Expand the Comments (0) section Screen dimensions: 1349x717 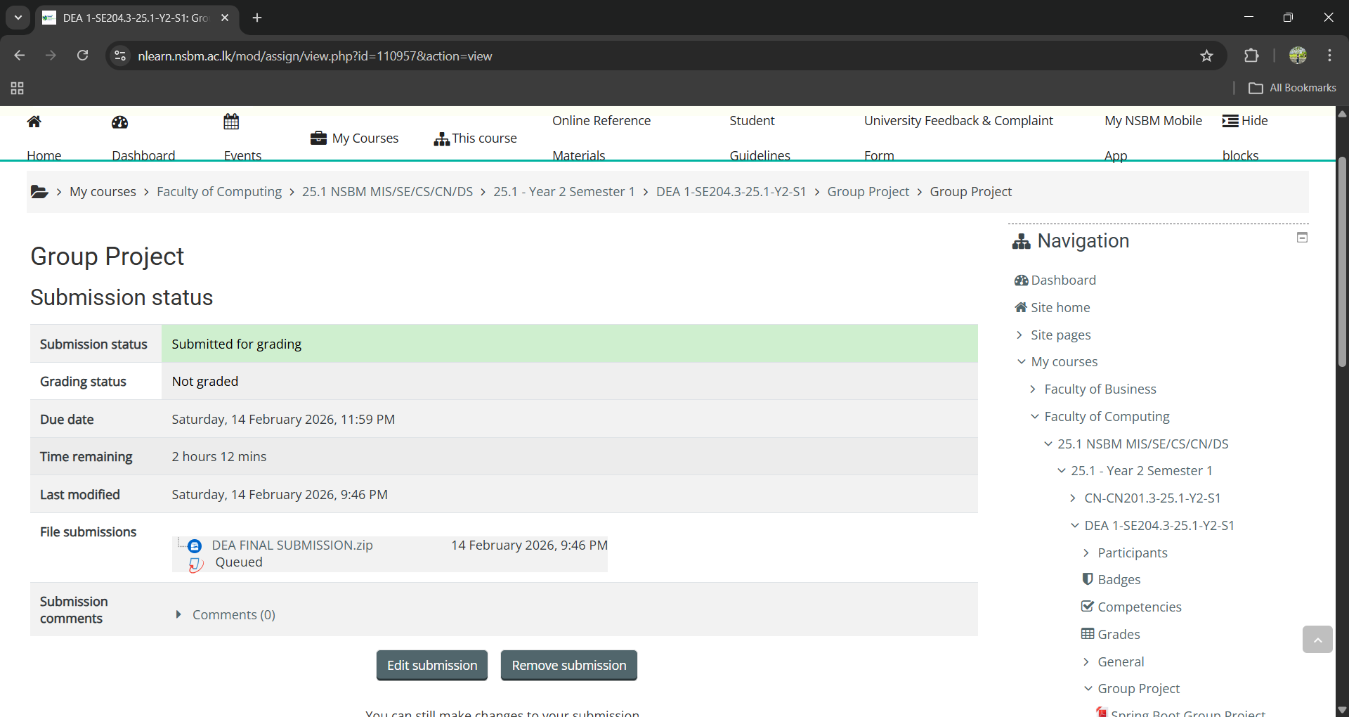tap(178, 614)
